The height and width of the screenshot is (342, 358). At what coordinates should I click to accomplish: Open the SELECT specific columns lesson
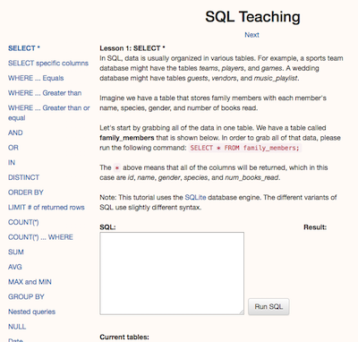point(48,64)
